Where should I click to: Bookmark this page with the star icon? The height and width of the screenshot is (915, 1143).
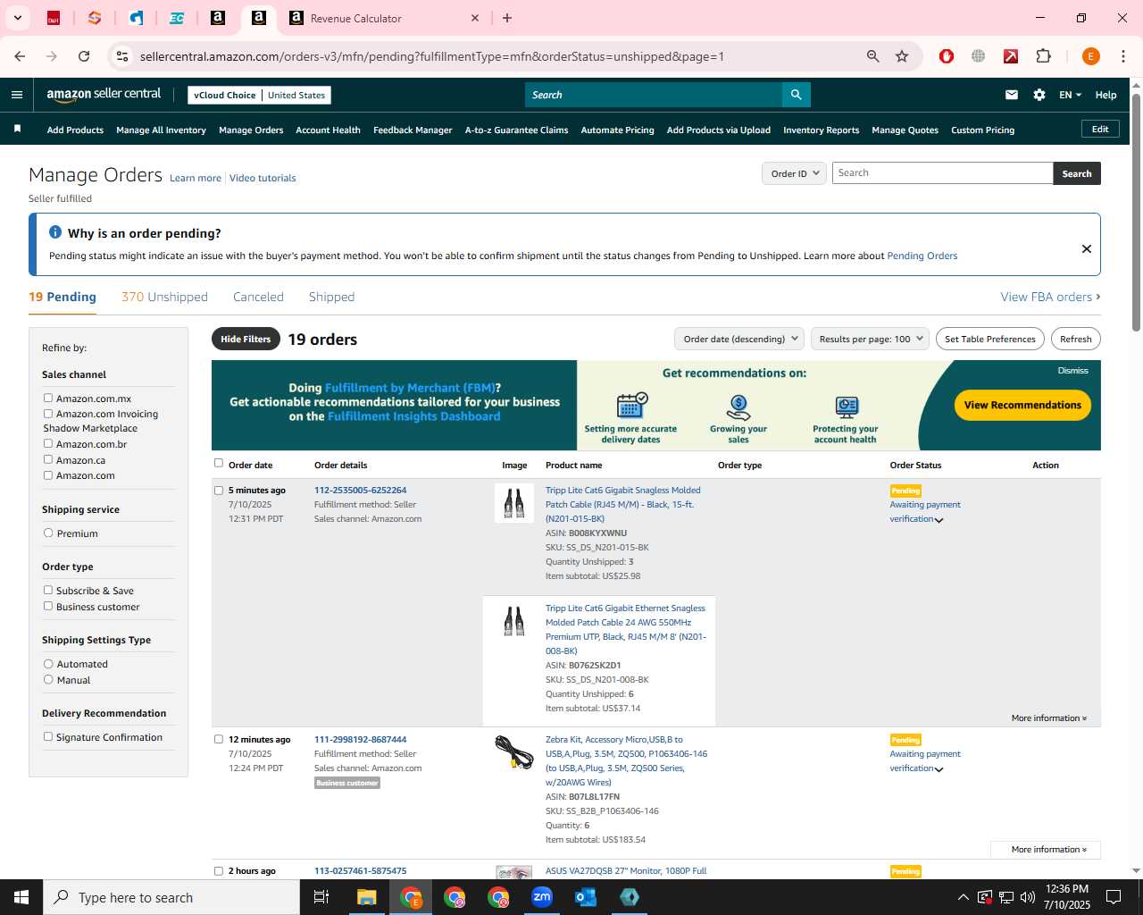[x=902, y=56]
